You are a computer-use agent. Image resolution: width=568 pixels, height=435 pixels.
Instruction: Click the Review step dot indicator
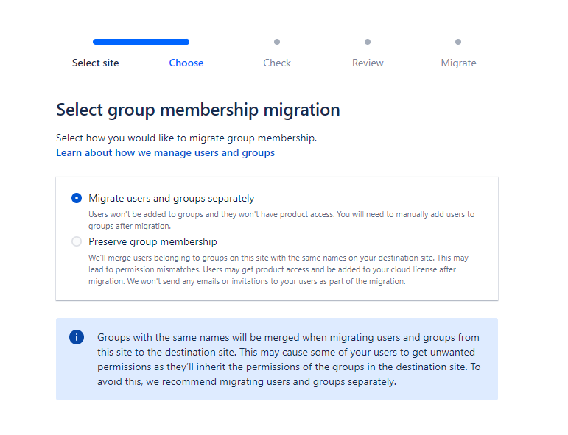[x=368, y=42]
